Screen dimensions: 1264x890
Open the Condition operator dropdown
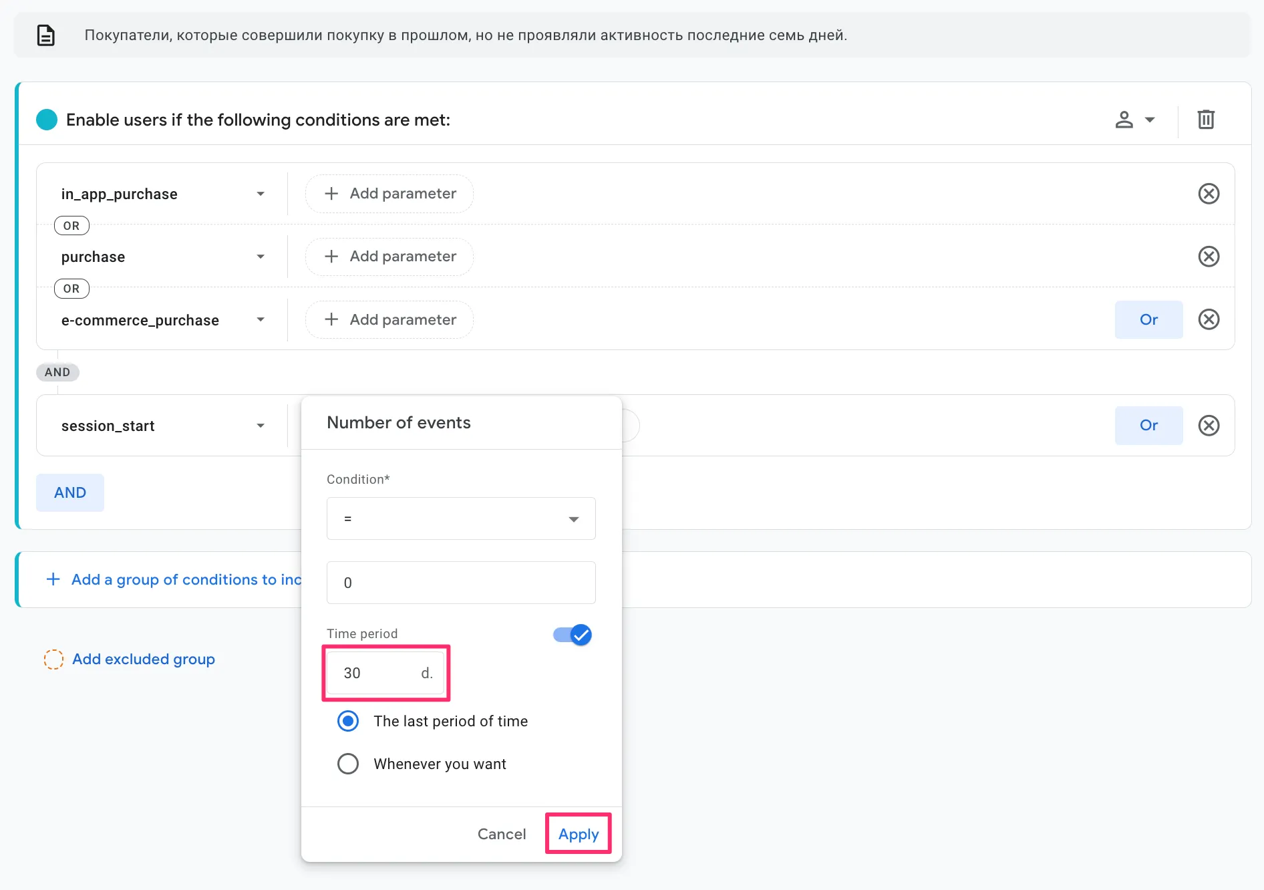(460, 518)
